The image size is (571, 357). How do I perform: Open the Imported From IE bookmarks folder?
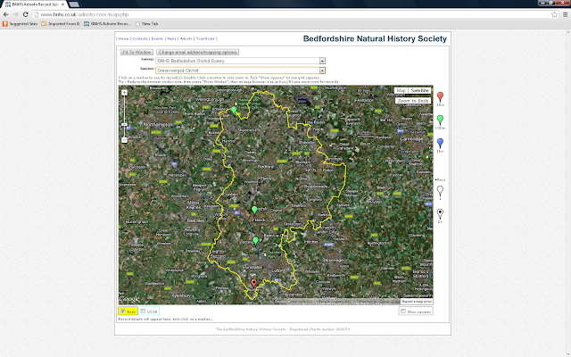coord(60,24)
